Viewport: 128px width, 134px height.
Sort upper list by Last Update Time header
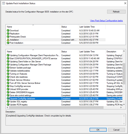coord(92,27)
